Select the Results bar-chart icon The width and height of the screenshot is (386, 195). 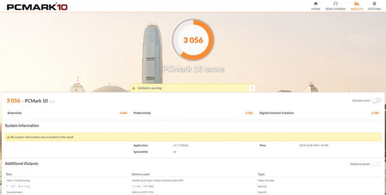[x=357, y=4]
